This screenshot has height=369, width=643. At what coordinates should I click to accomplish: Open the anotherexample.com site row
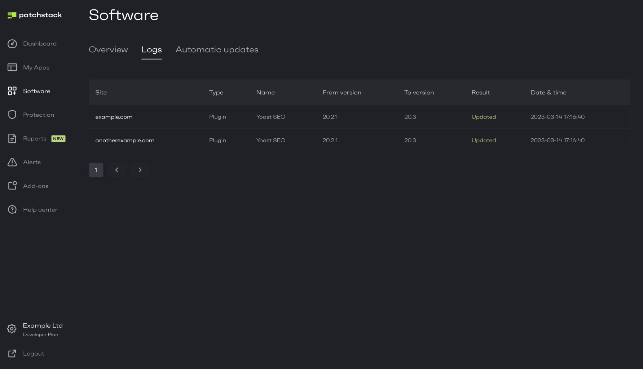tap(359, 140)
